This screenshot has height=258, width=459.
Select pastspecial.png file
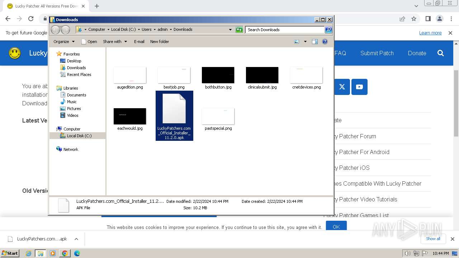pos(218,119)
